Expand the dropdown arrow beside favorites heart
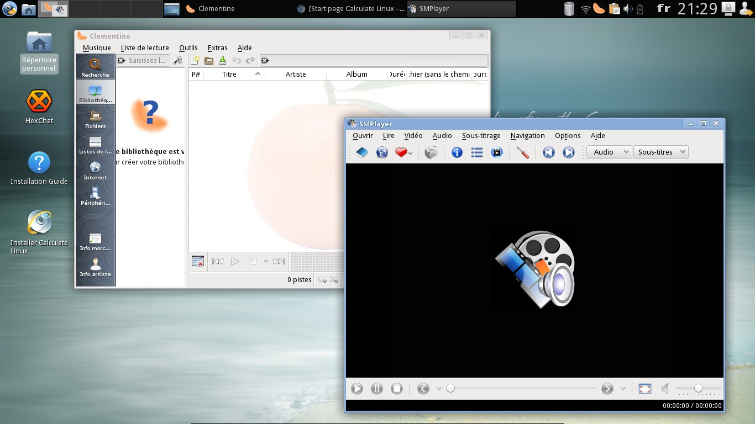Screen dimensions: 755x424 (x=410, y=153)
